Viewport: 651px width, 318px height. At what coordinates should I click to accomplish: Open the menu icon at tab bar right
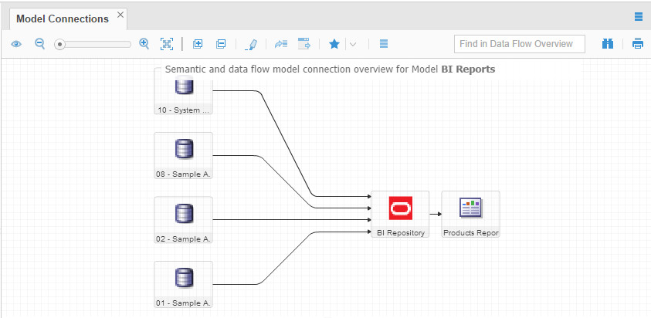coord(639,17)
